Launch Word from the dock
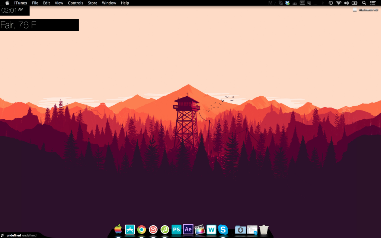381x238 pixels. coord(211,229)
